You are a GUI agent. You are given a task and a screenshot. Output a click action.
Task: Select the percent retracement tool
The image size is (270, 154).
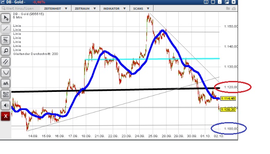click(6, 40)
